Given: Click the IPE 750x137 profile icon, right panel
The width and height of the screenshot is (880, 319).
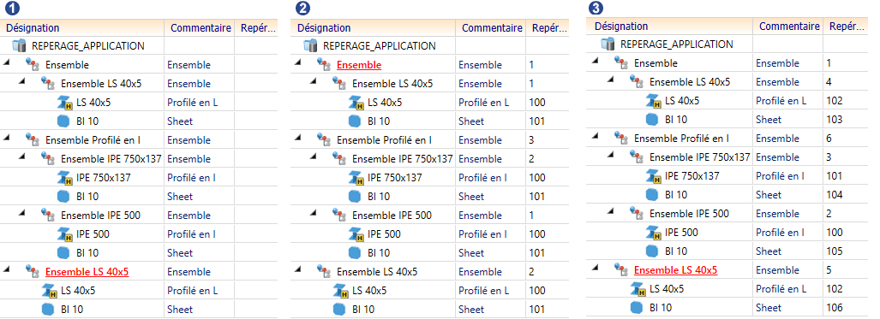Looking at the screenshot, I should 654,176.
